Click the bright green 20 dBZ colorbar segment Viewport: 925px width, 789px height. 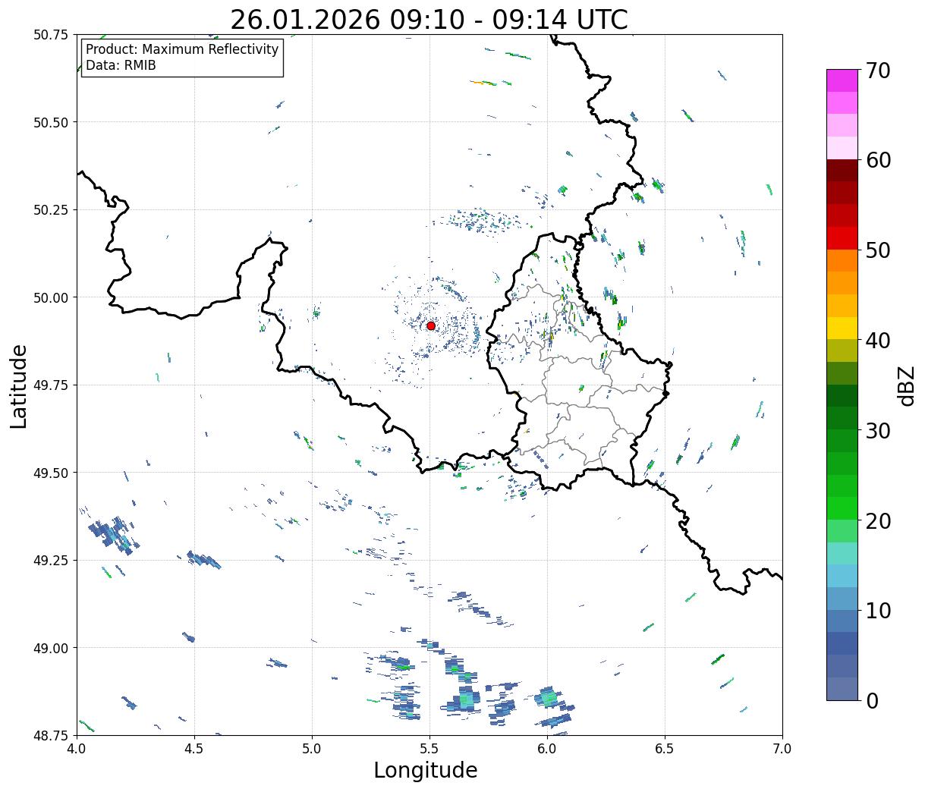point(842,508)
